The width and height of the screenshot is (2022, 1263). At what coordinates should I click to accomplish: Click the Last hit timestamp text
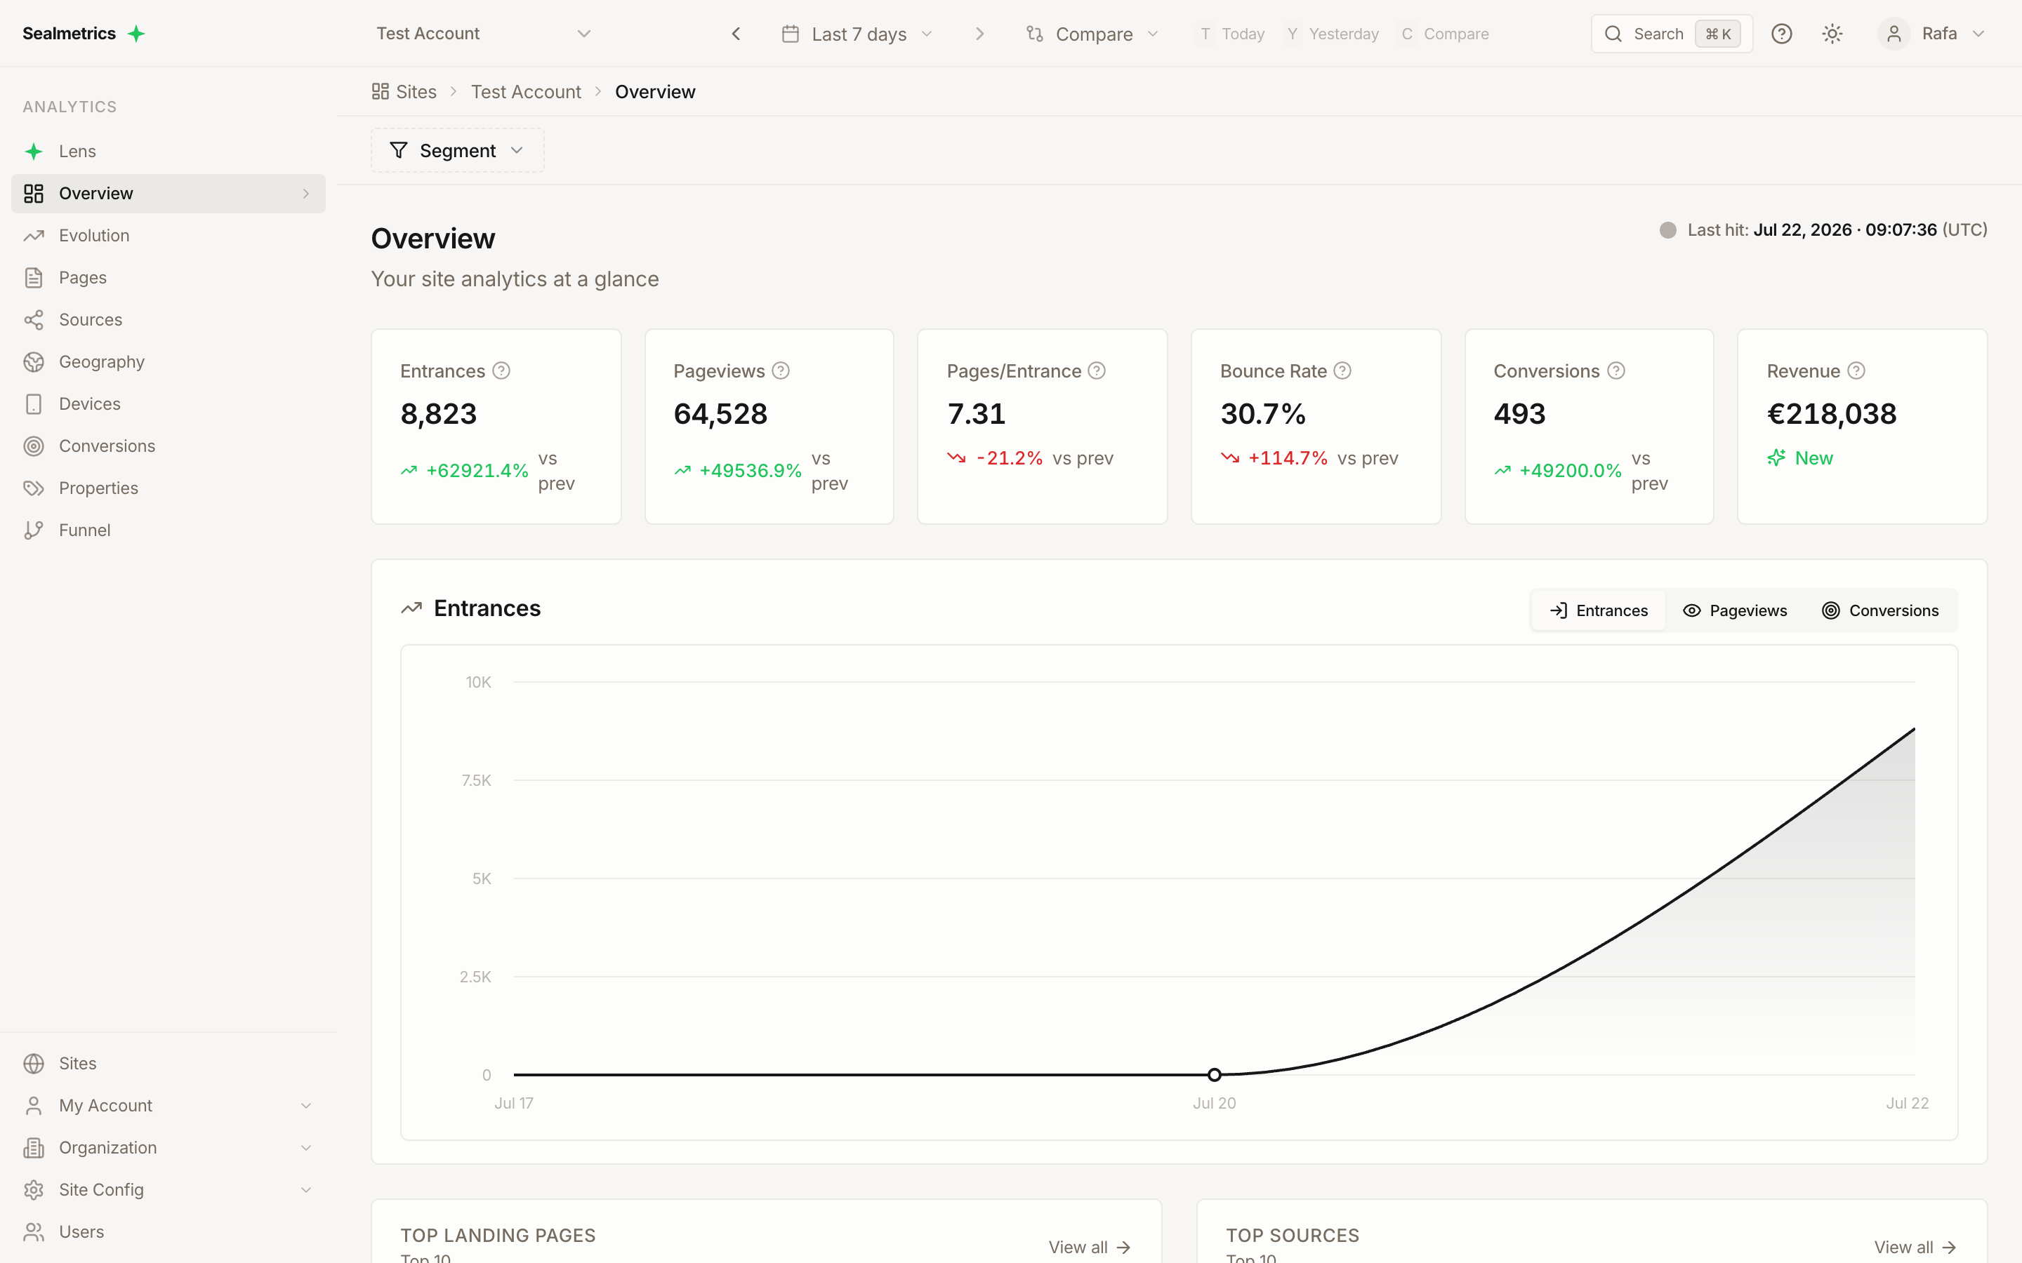click(1837, 229)
